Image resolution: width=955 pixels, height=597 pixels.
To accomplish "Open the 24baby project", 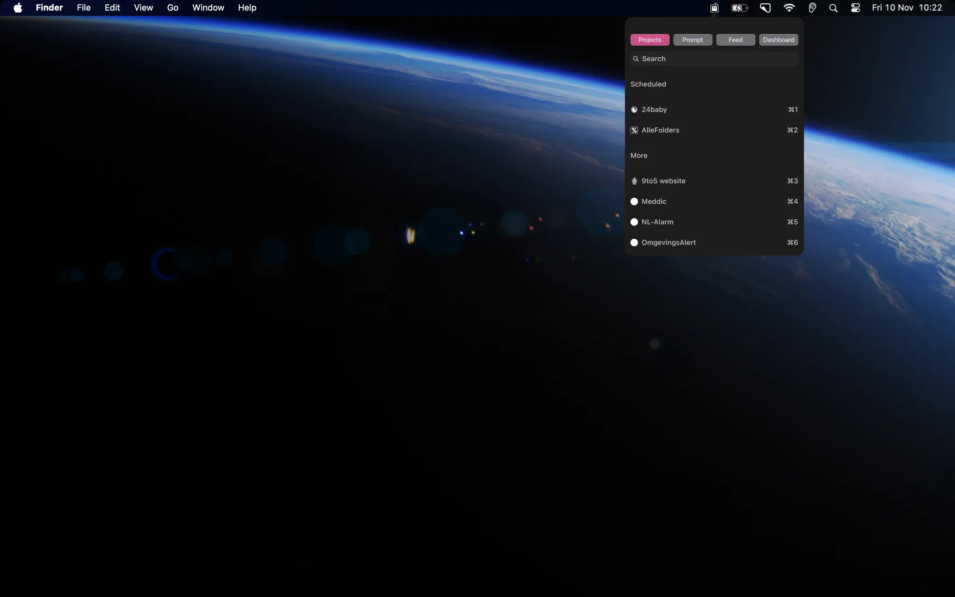I will click(714, 110).
